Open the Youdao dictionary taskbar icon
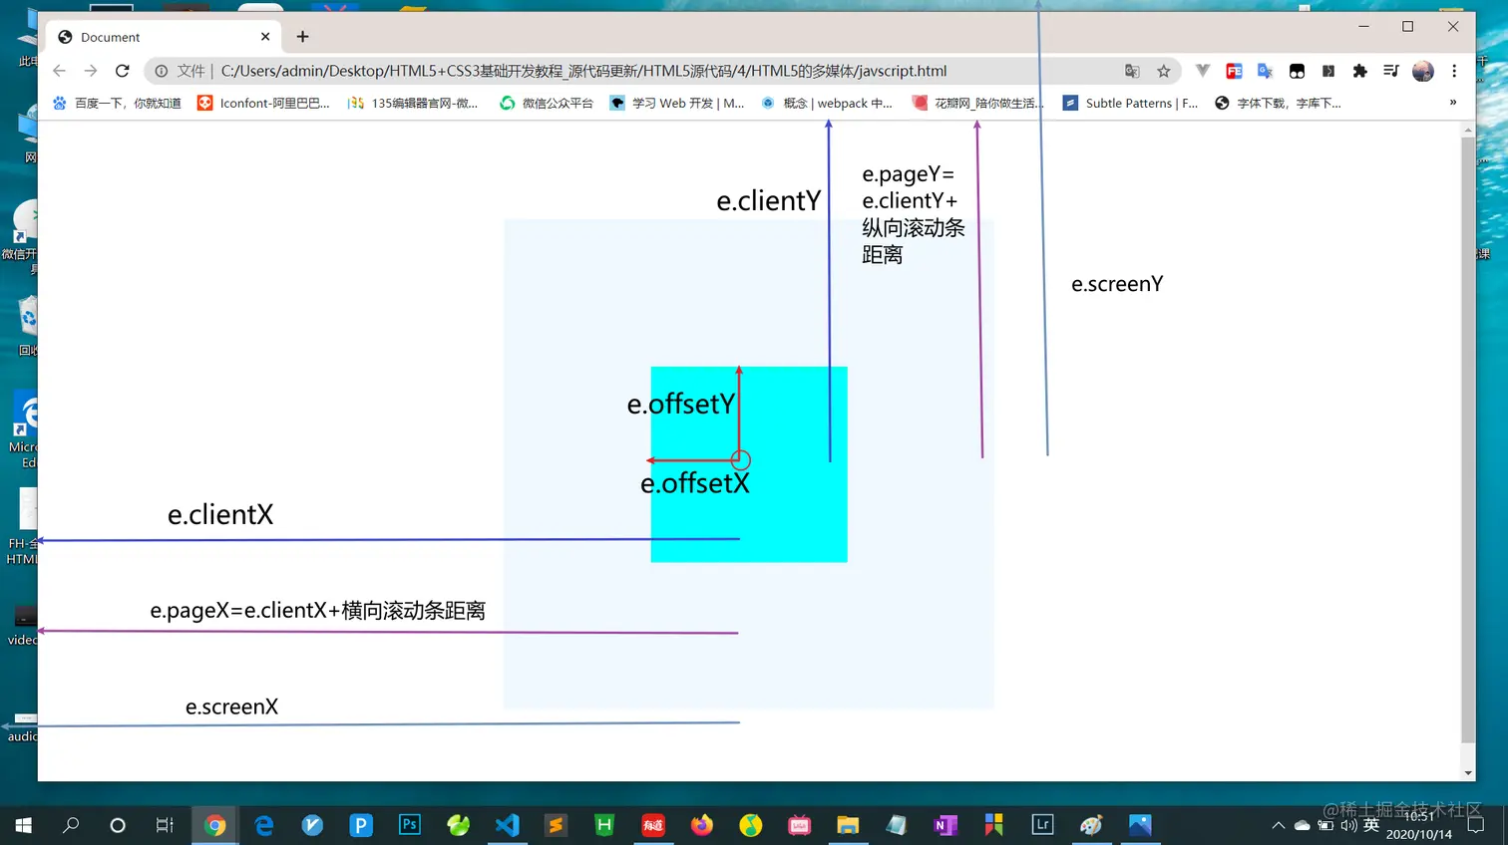This screenshot has height=845, width=1508. [653, 825]
